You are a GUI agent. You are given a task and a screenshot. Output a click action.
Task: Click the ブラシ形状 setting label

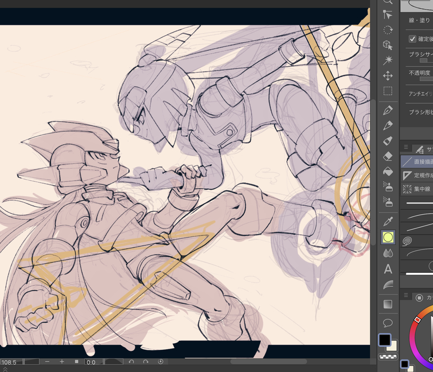pos(421,112)
